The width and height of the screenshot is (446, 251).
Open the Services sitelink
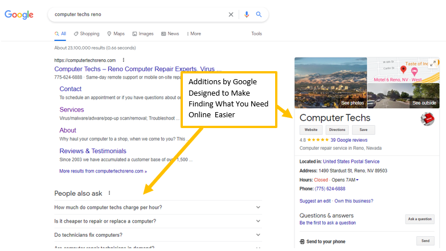coord(72,110)
